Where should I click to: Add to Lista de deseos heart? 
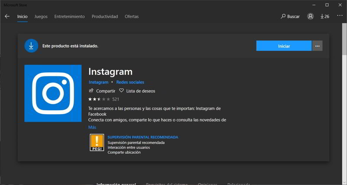(121, 91)
